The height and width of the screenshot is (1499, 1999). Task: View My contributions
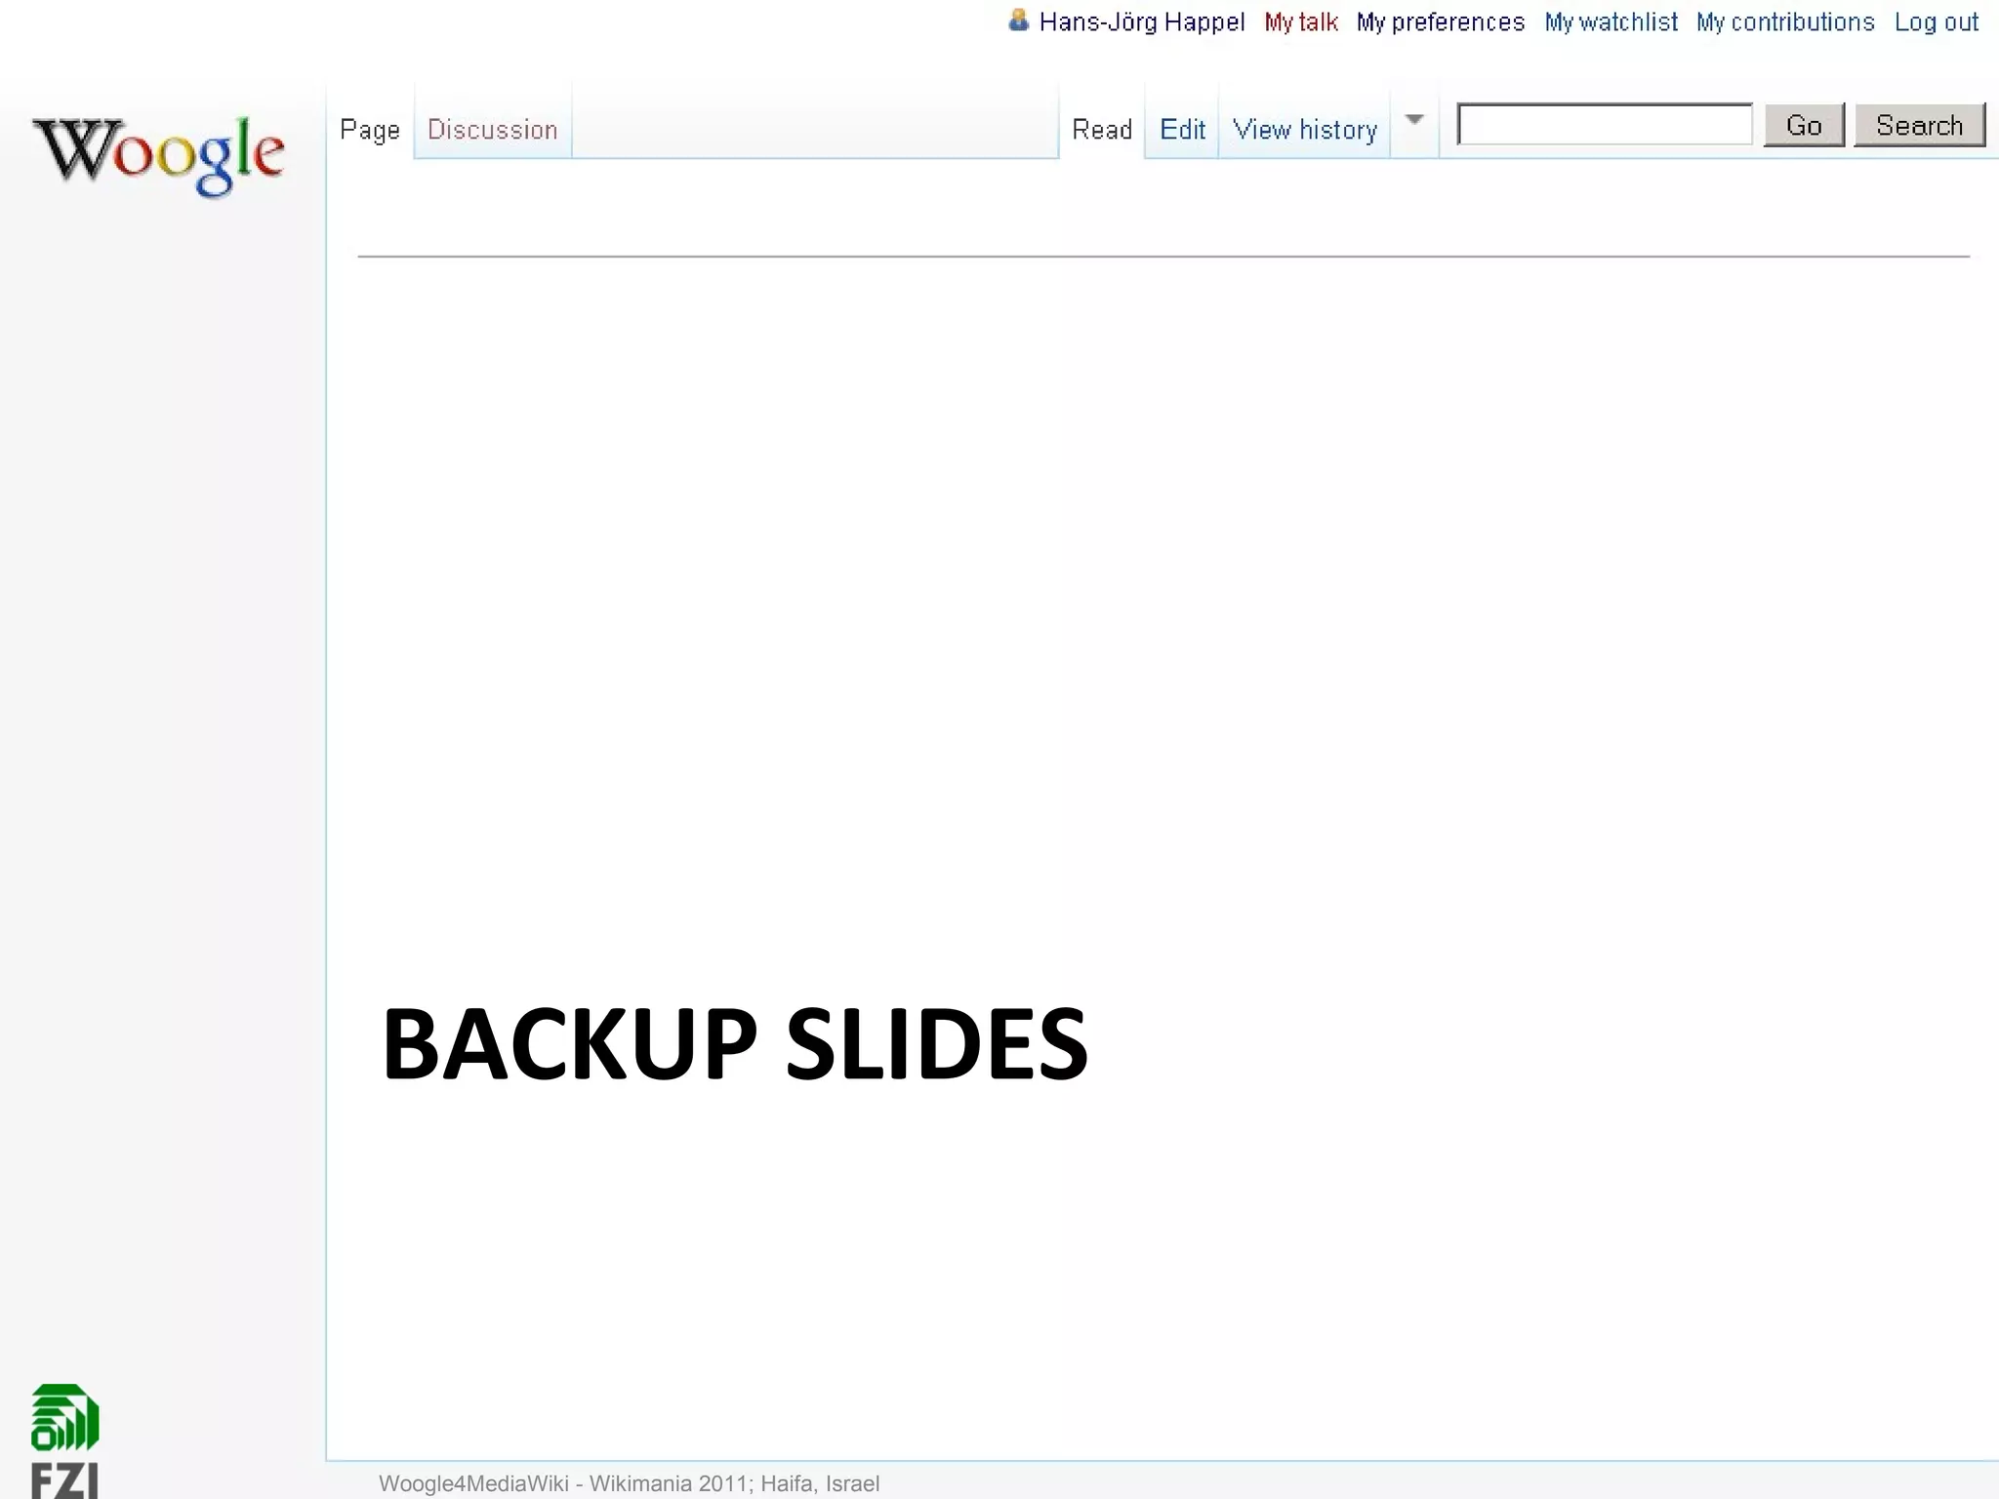[1785, 22]
